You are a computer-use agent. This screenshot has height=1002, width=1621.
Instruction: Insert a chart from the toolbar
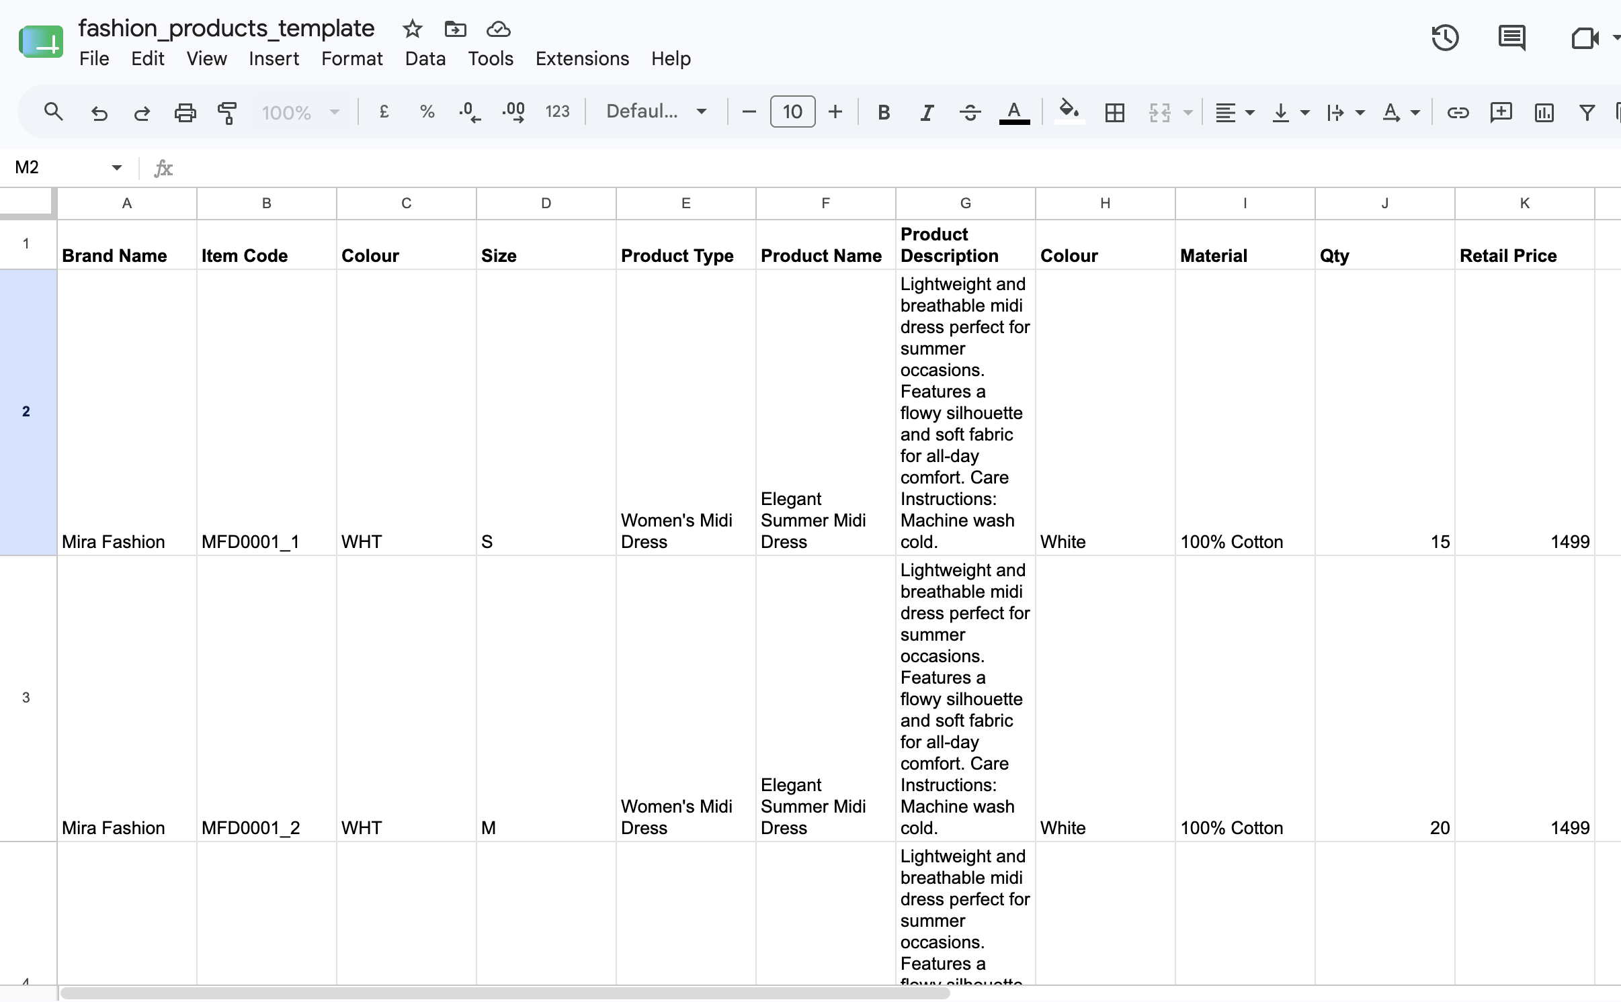point(1544,112)
